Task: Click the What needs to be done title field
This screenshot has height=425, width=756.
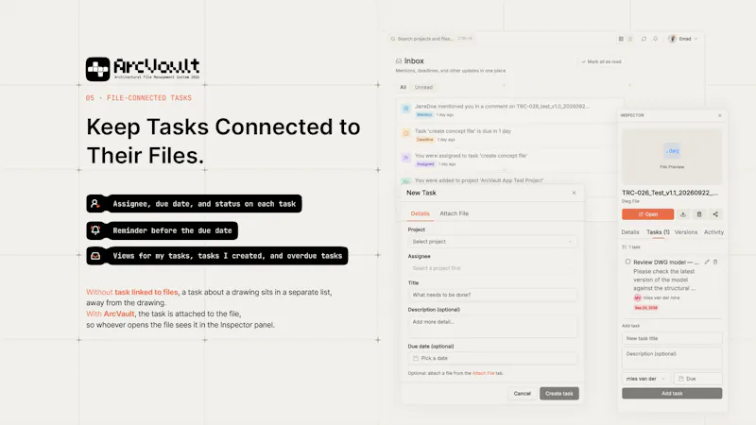Action: click(x=492, y=295)
